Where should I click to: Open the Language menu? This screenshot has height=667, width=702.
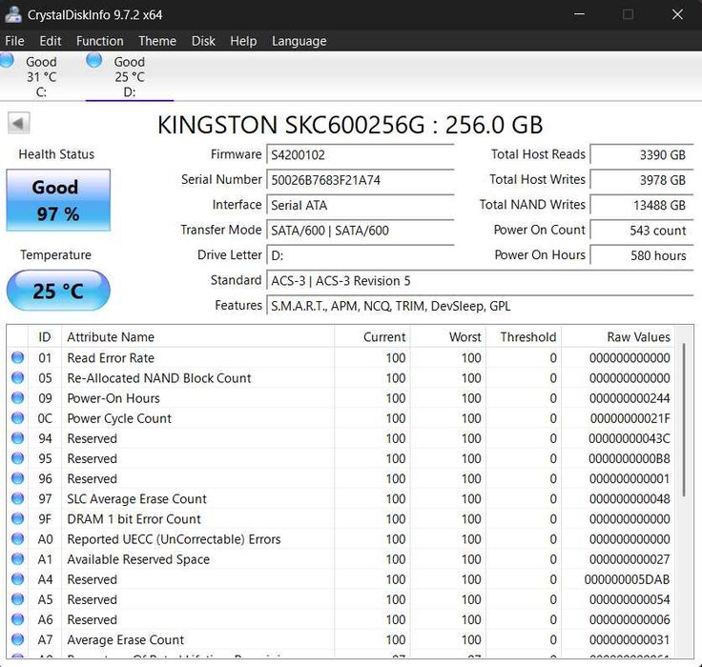[299, 41]
